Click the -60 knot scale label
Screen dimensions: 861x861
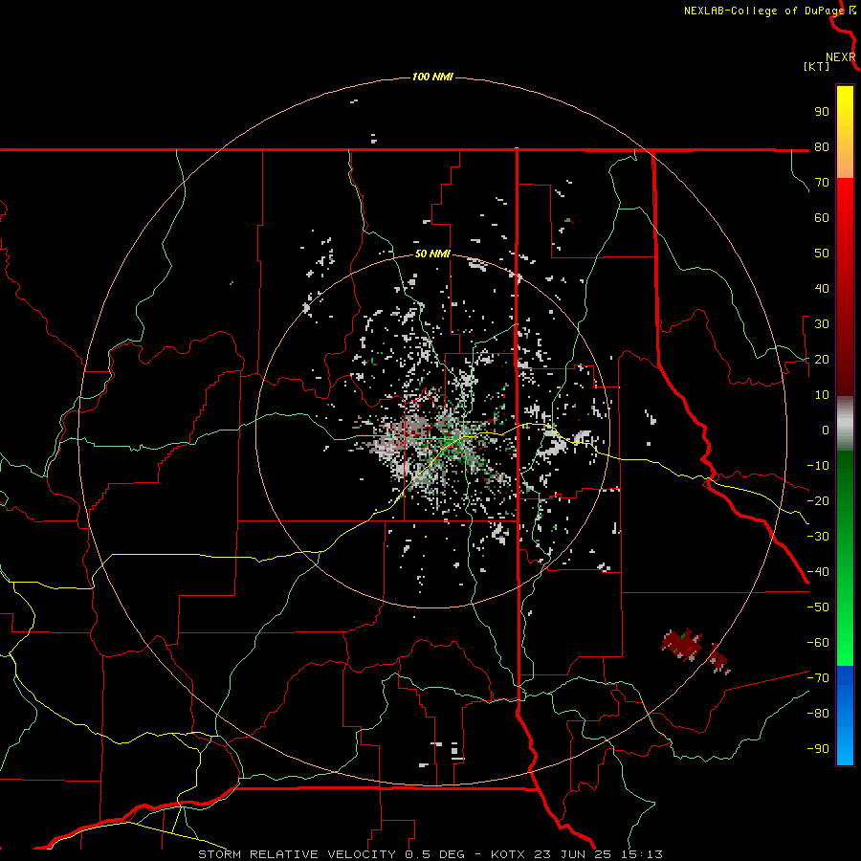[818, 643]
